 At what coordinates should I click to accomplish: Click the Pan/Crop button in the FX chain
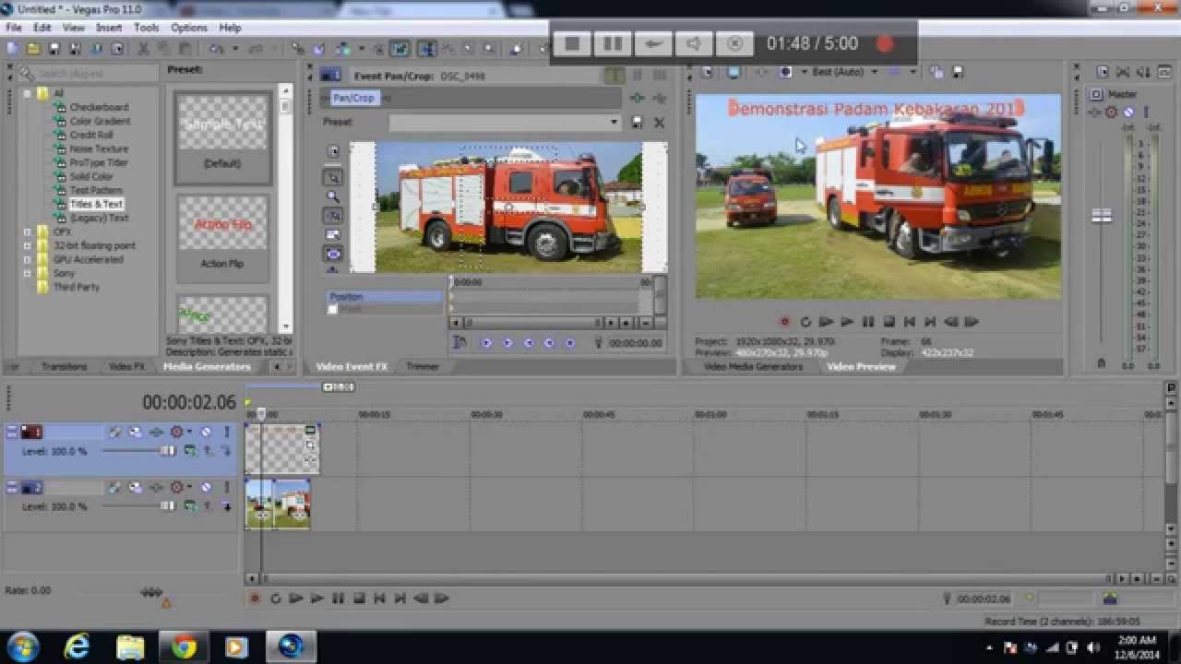[353, 98]
